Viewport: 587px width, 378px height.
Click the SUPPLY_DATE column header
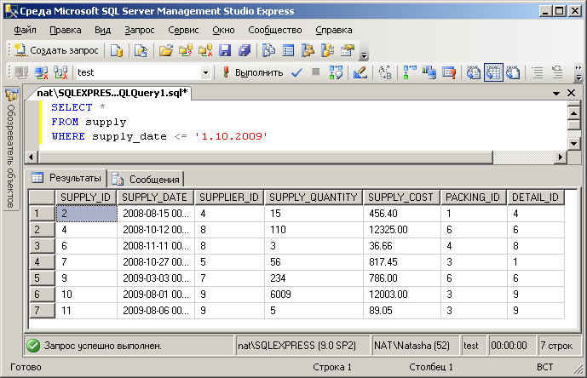[x=155, y=198]
